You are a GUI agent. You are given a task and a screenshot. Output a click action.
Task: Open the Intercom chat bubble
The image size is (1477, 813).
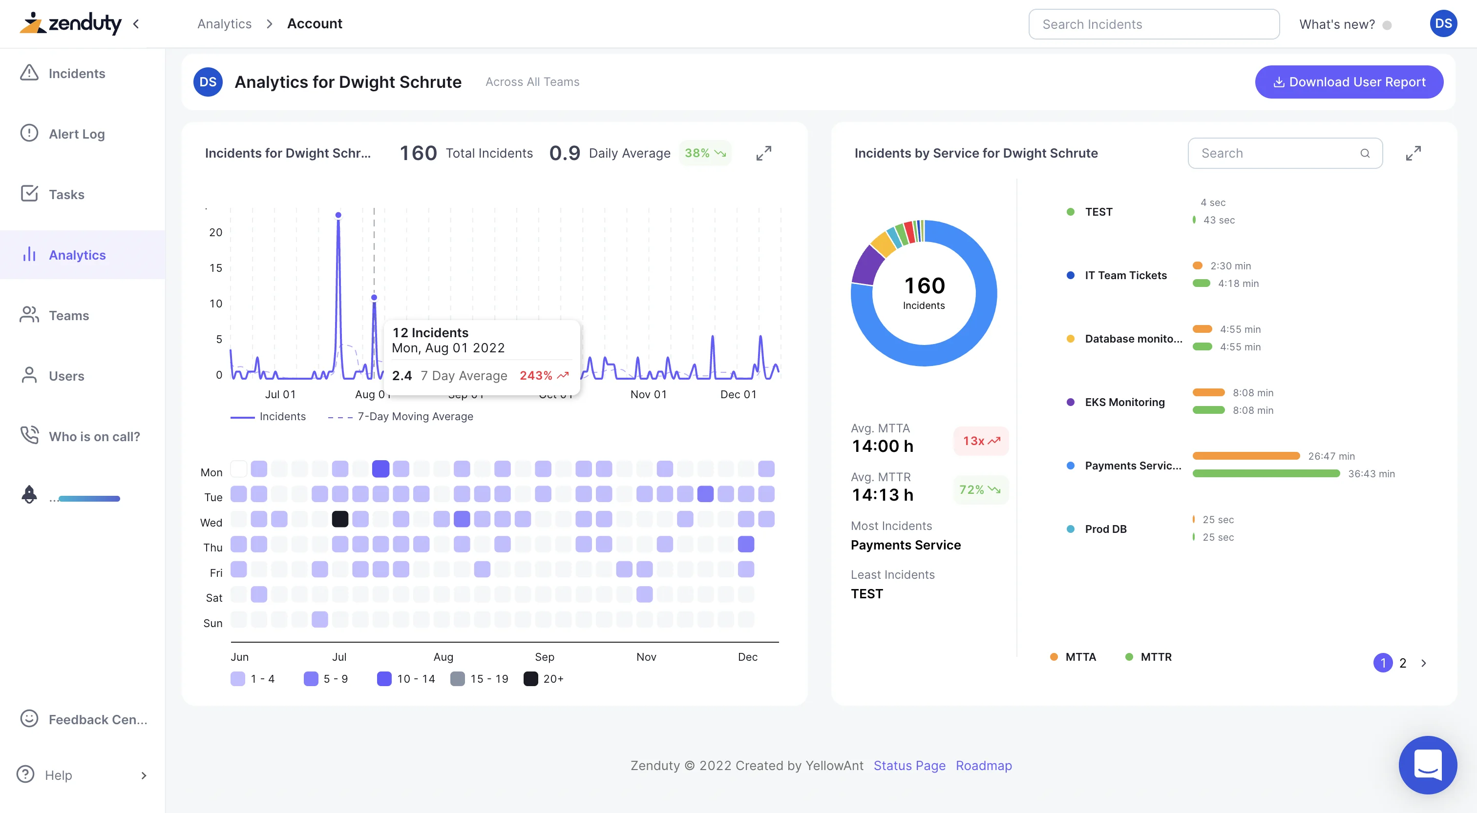point(1428,765)
